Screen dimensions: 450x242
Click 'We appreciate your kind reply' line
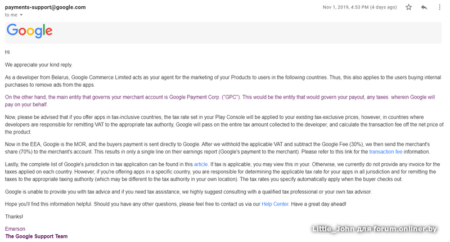tap(39, 65)
